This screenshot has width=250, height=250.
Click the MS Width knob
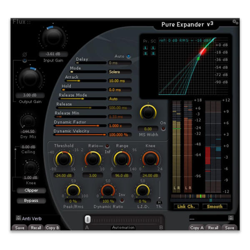coord(148,112)
